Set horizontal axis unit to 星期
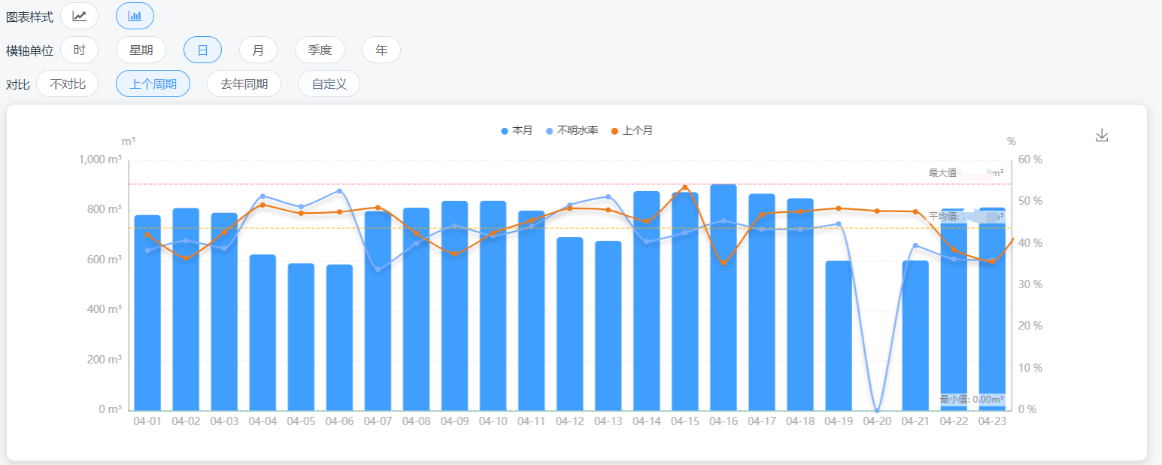Image resolution: width=1162 pixels, height=465 pixels. [x=141, y=50]
